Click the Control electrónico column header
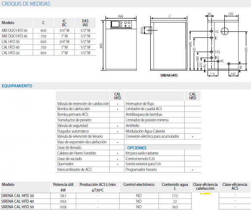 139,185
